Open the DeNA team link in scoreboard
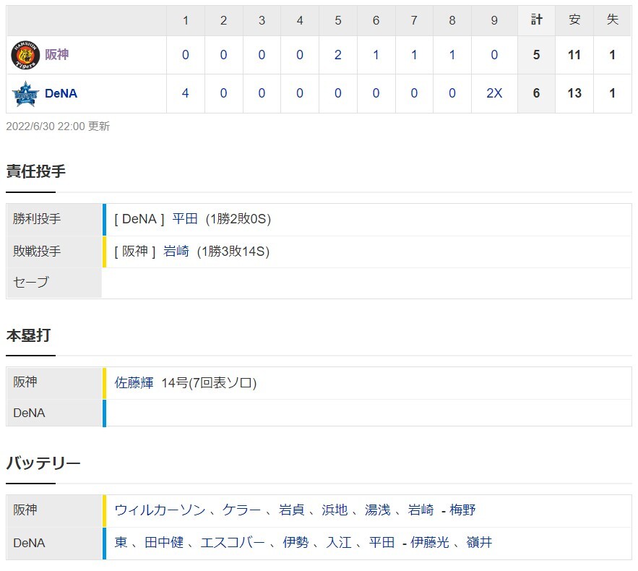The image size is (638, 571). 61,93
